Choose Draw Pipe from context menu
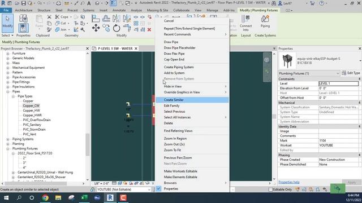The image size is (362, 203). [x=192, y=42]
